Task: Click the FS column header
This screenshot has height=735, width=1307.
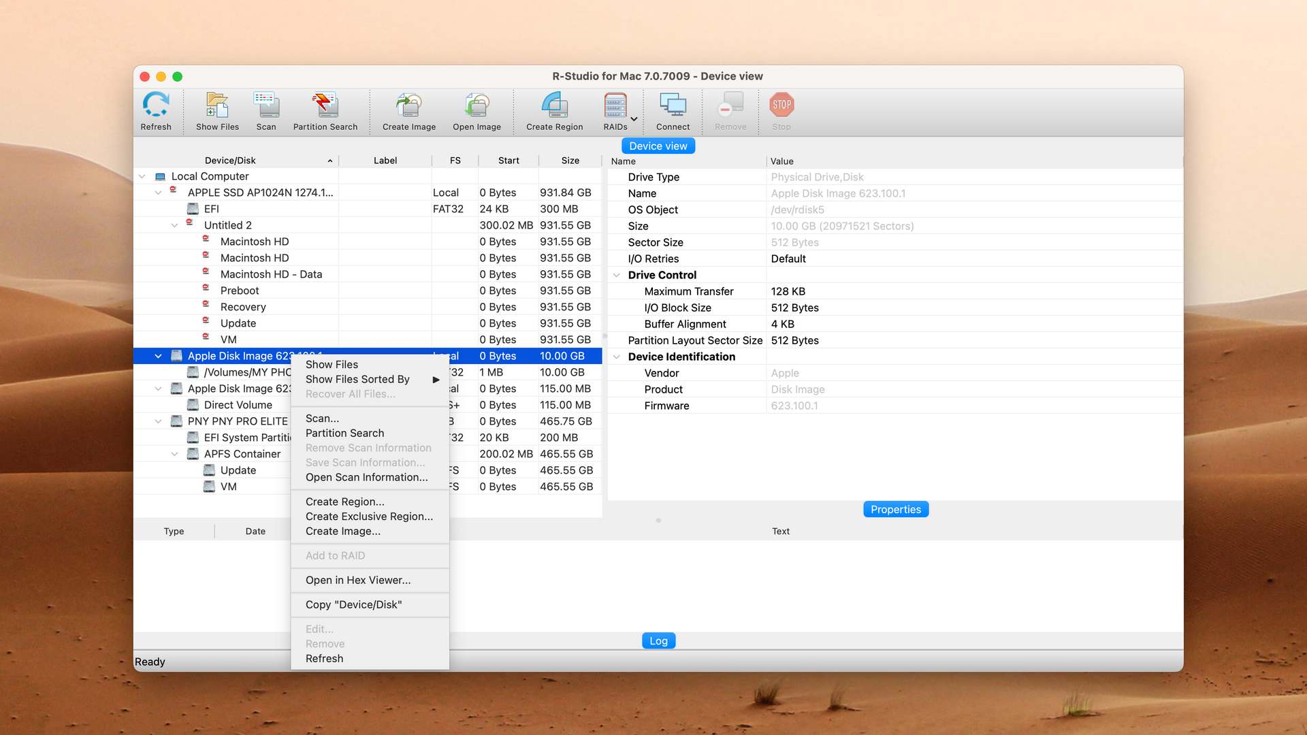Action: tap(455, 161)
